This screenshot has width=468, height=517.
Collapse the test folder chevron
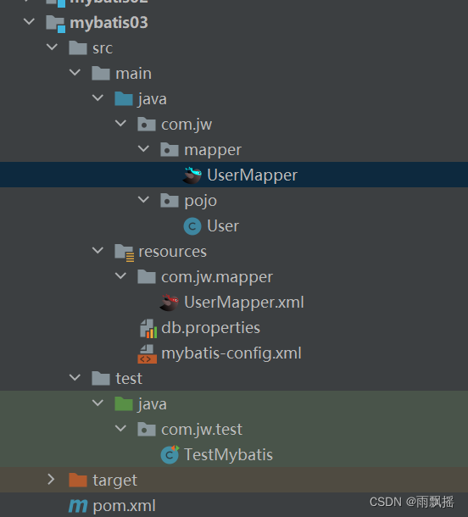(75, 377)
